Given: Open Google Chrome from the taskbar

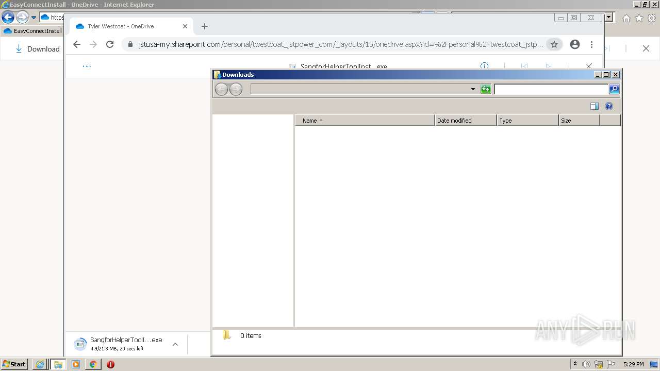Looking at the screenshot, I should click(93, 364).
